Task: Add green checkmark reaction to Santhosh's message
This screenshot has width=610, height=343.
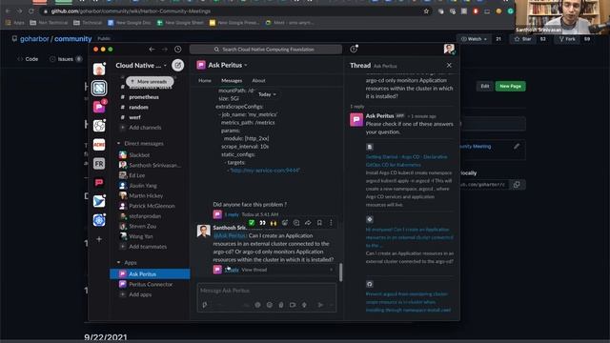Action: click(x=252, y=223)
